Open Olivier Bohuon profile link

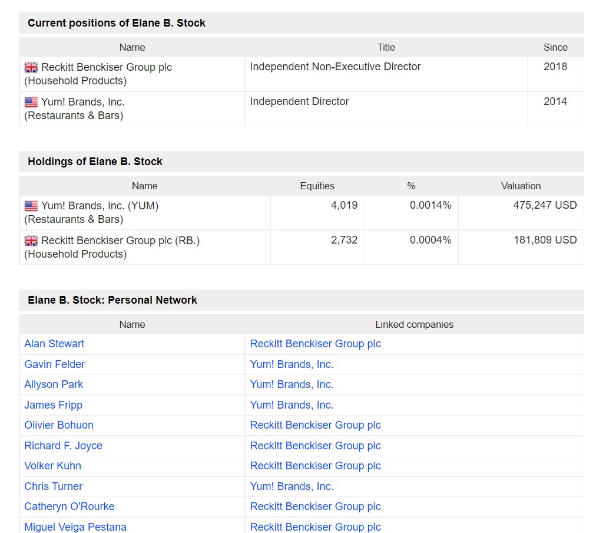click(59, 425)
